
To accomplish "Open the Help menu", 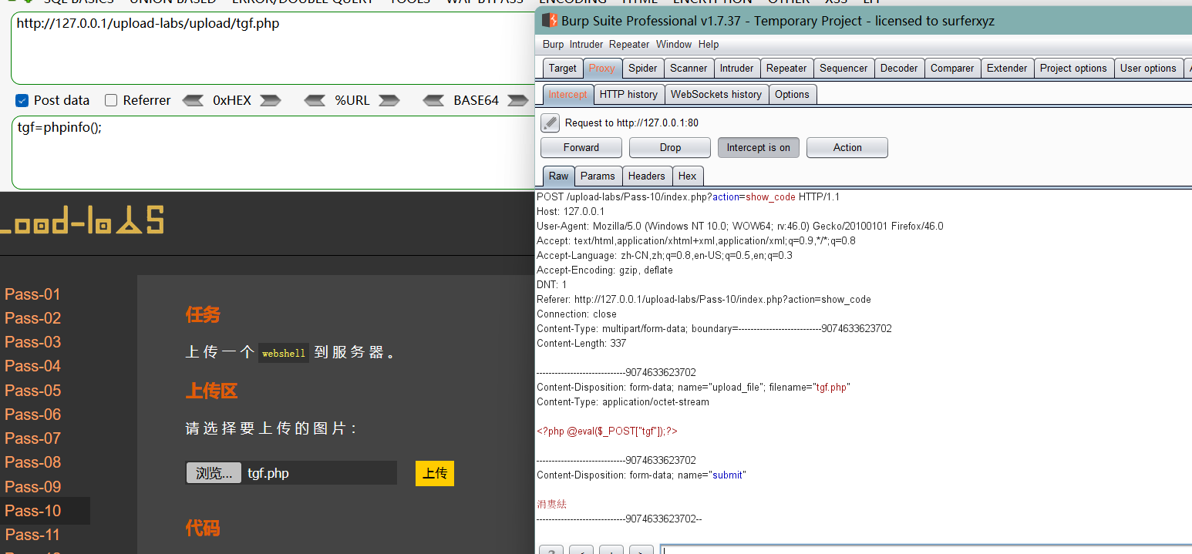I will [x=709, y=44].
